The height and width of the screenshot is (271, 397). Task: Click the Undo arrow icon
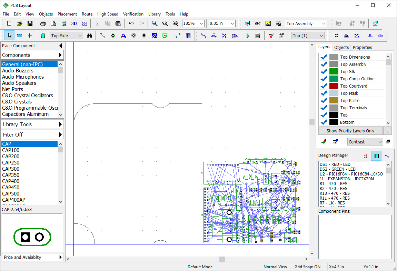tap(131, 23)
